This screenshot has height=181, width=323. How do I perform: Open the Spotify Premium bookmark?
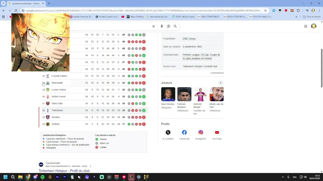(x=81, y=17)
